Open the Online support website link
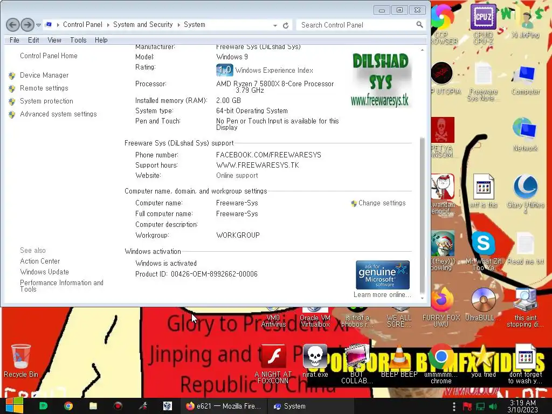 pyautogui.click(x=237, y=175)
